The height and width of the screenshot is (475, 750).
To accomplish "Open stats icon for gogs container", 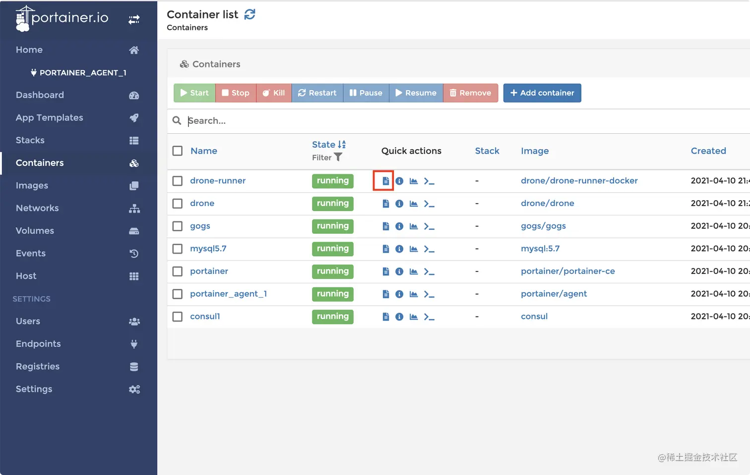I will click(414, 226).
